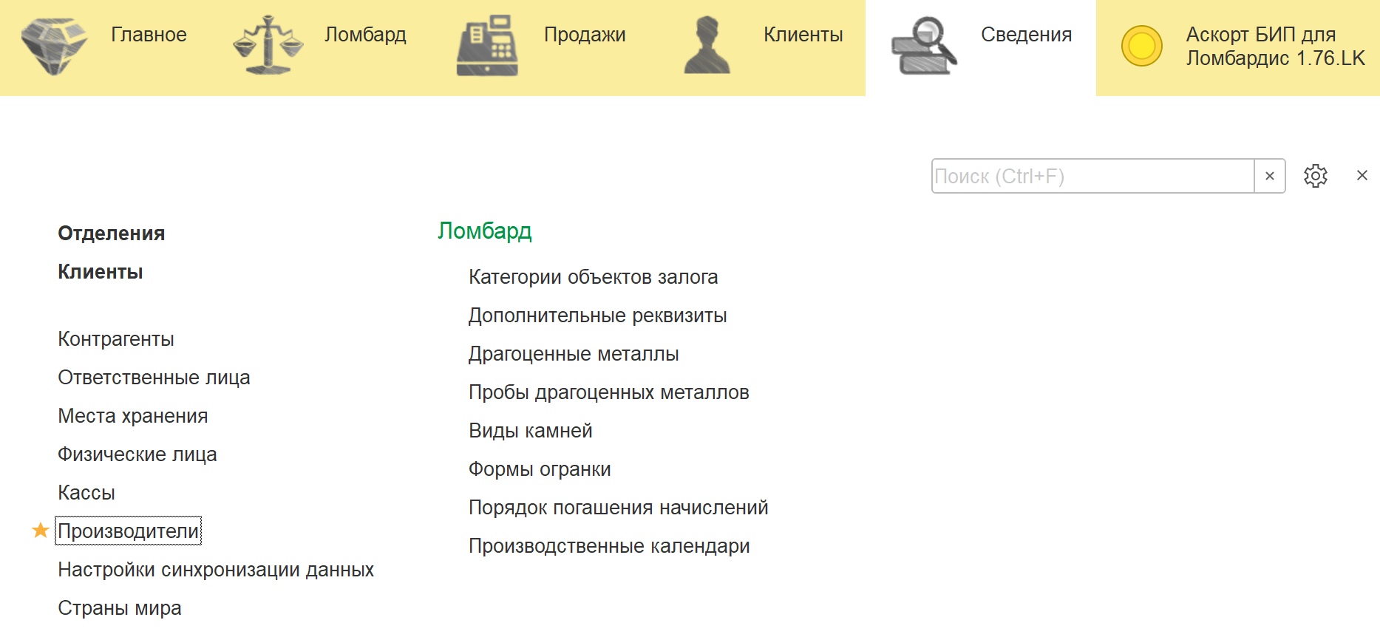Toggle favorite star next to Производители
The image size is (1380, 637).
click(x=41, y=530)
